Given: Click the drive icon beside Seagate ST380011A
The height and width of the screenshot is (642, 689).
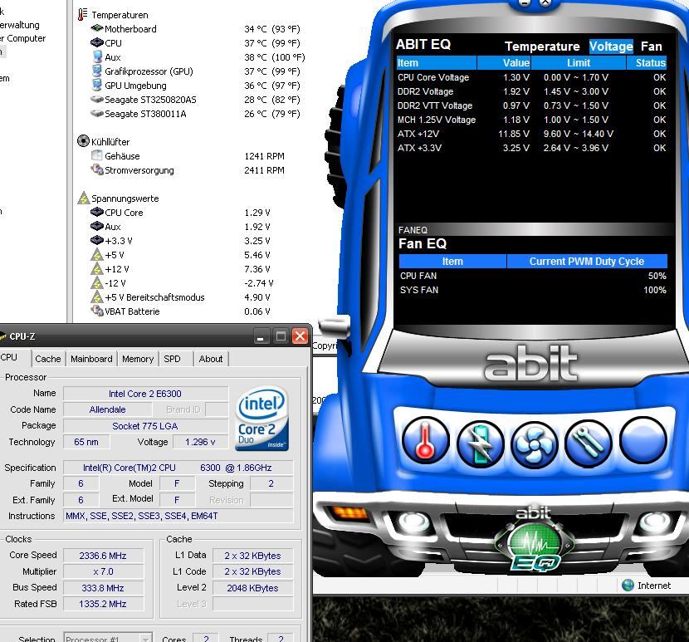Looking at the screenshot, I should (x=96, y=114).
